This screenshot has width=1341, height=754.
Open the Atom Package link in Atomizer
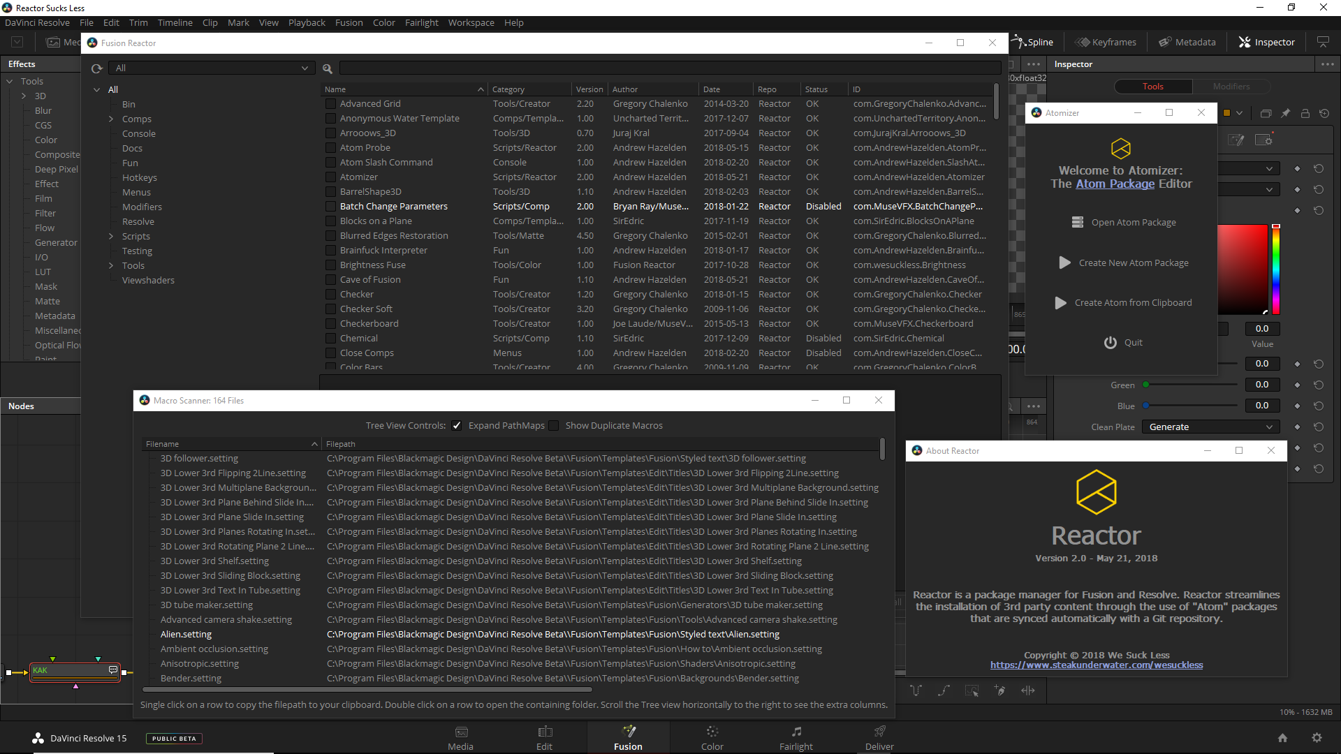1115,184
